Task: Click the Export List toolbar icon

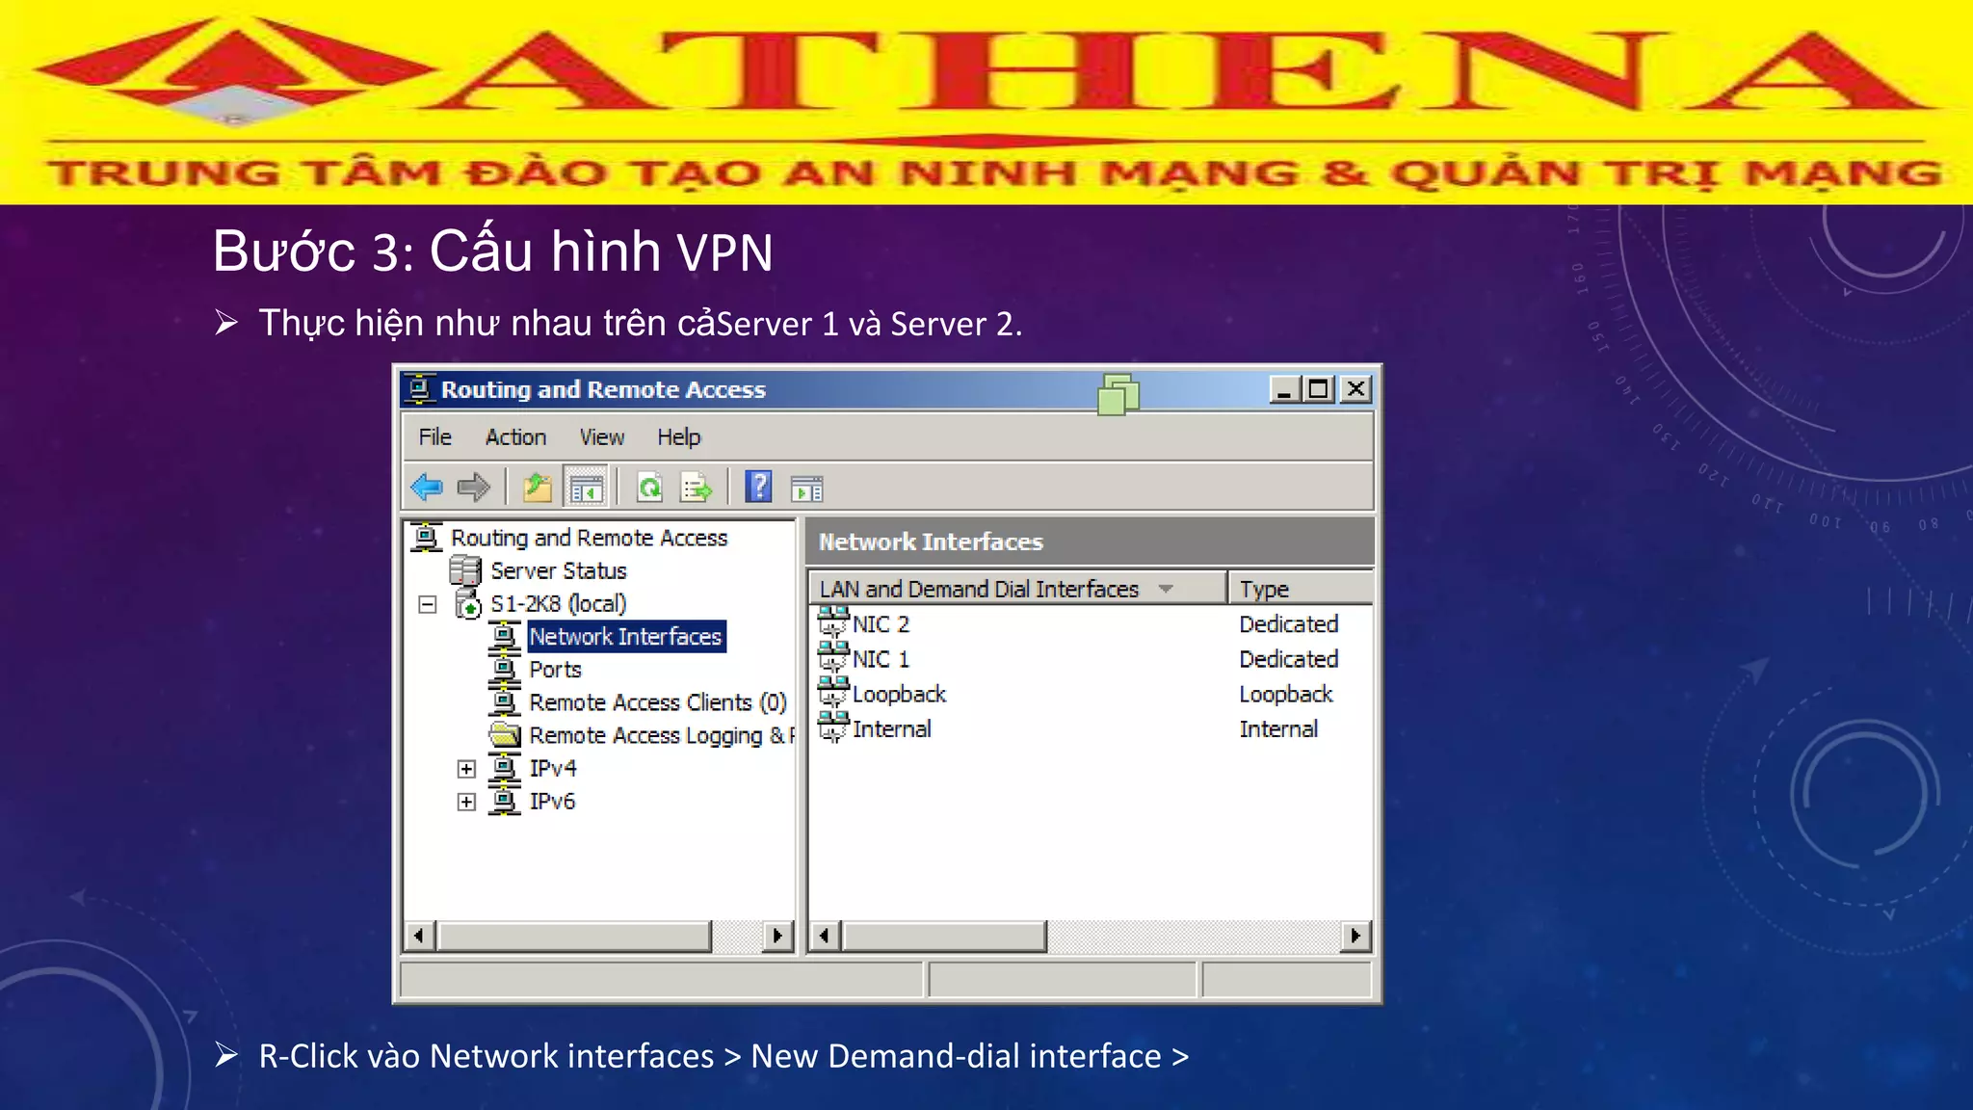Action: click(696, 488)
